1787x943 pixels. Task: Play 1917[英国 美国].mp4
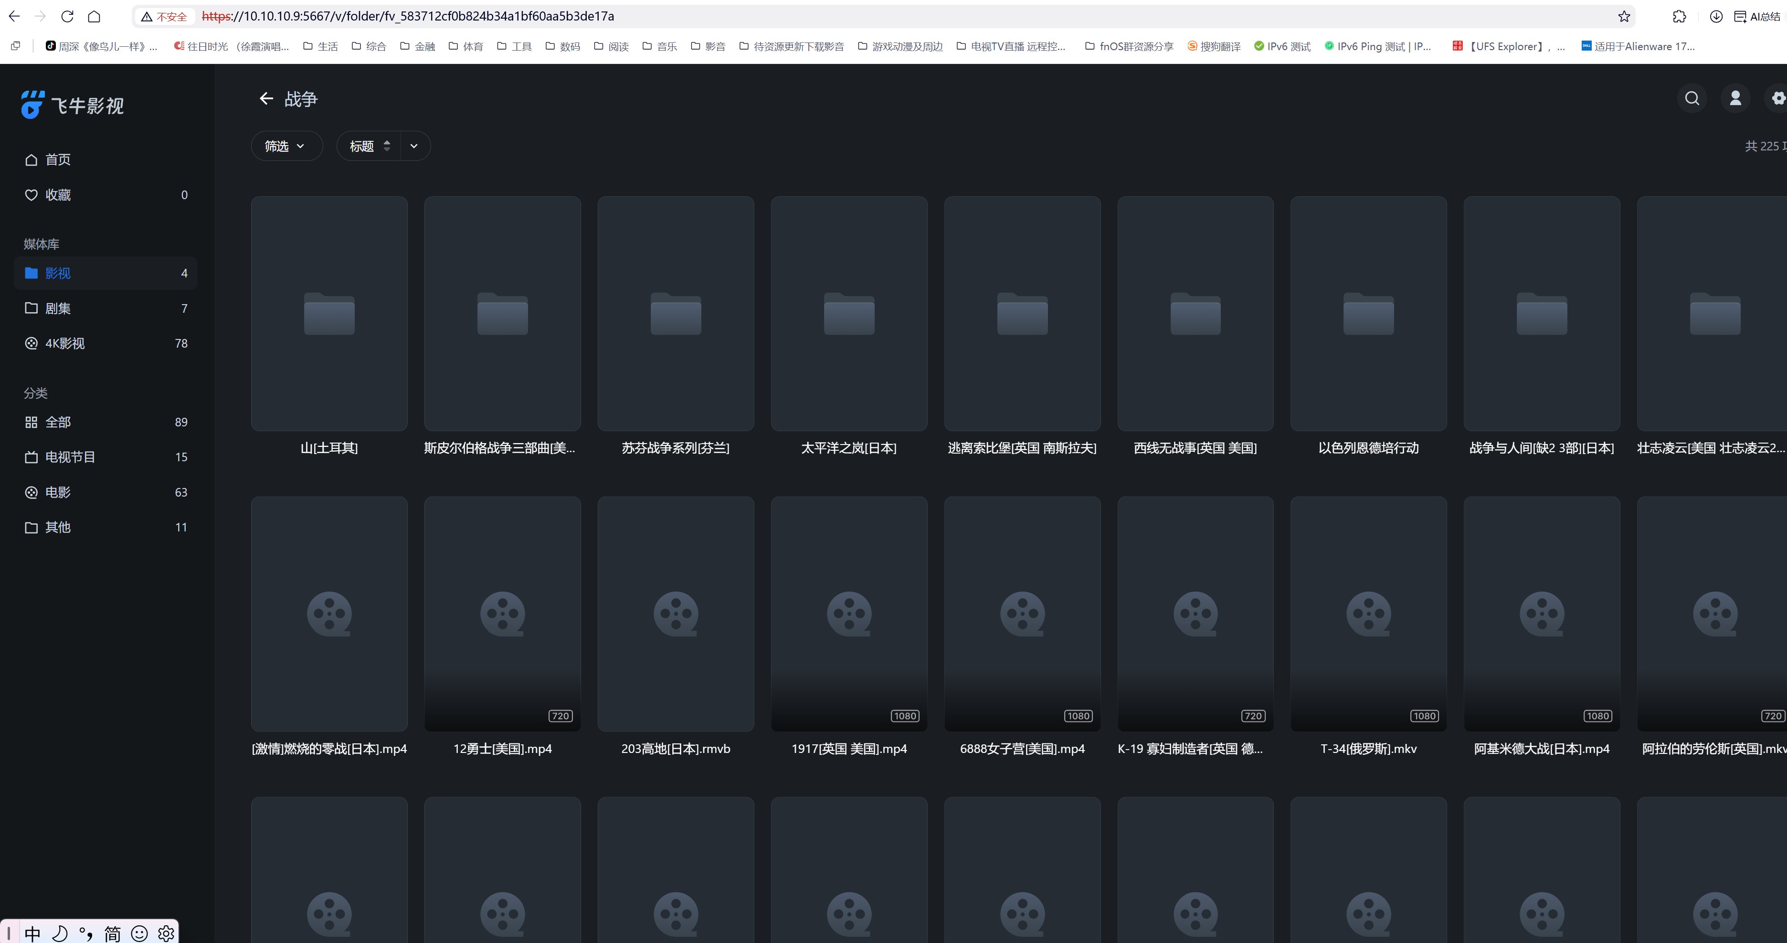coord(849,614)
